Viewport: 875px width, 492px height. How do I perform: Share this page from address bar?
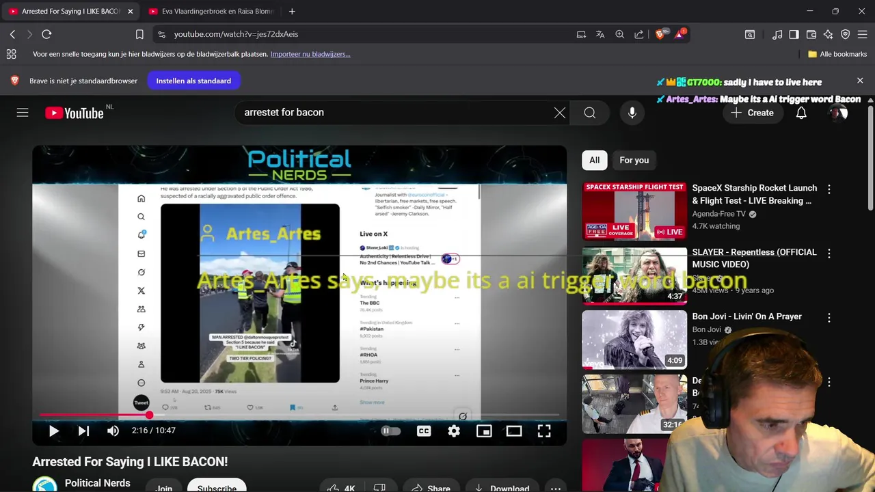pos(638,34)
